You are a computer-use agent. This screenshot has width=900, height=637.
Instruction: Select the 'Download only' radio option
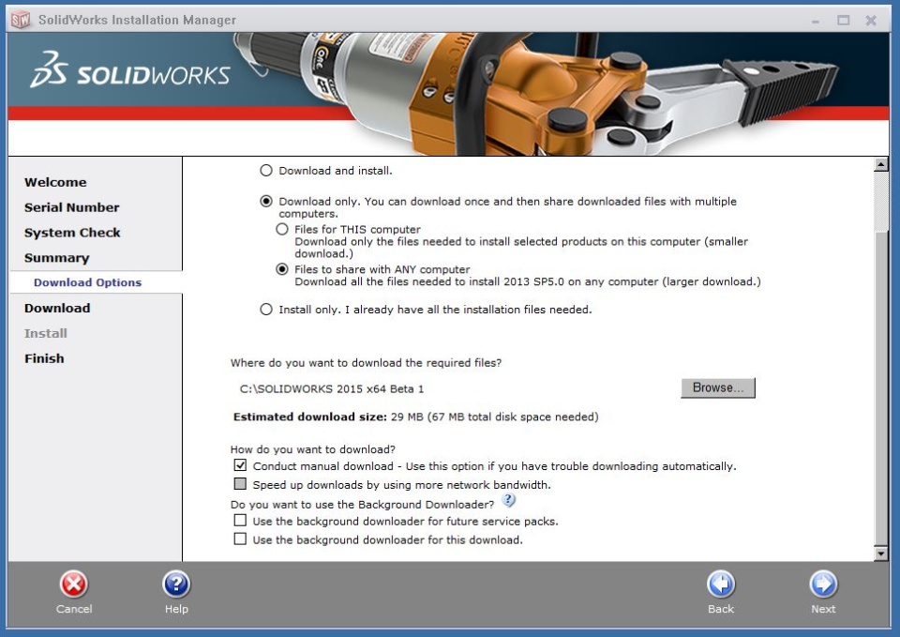[265, 201]
